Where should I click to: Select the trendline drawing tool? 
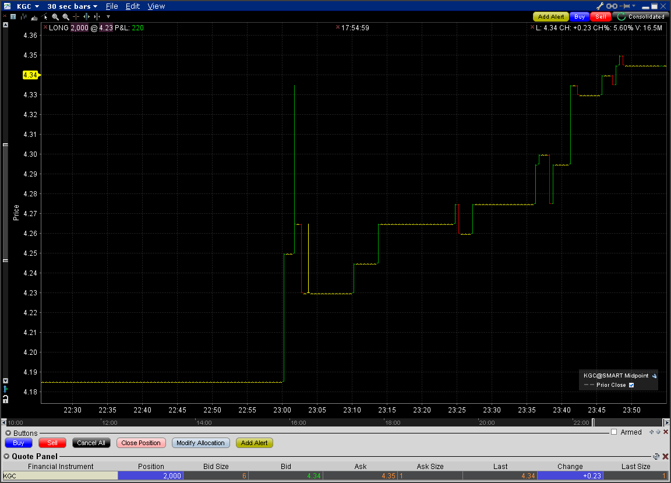point(44,17)
